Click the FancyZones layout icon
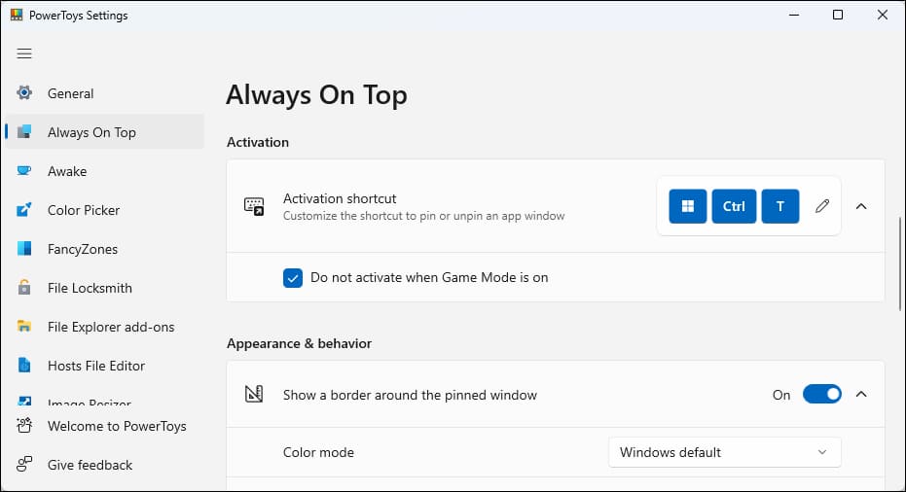This screenshot has width=906, height=492. click(24, 248)
